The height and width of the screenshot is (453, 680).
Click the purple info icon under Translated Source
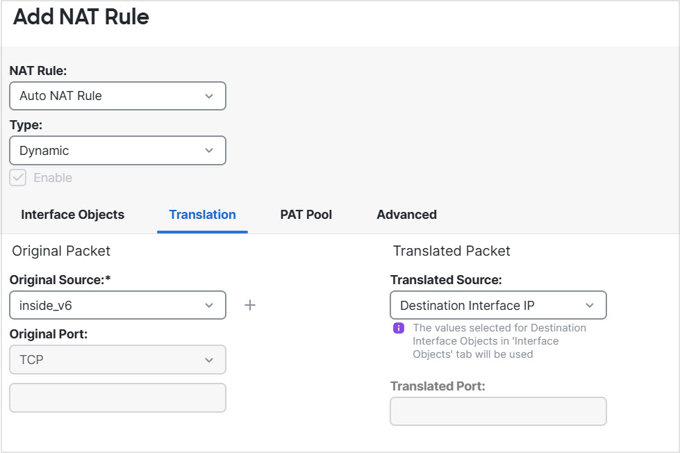click(399, 328)
